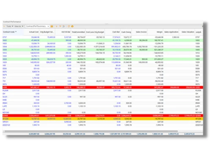Open contract code W1234 in yellow row
The image size is (211, 158).
coord(5,119)
